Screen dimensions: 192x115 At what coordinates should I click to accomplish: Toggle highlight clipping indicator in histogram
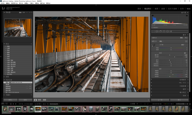click(187, 16)
